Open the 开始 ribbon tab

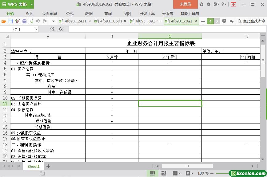coord(10,14)
